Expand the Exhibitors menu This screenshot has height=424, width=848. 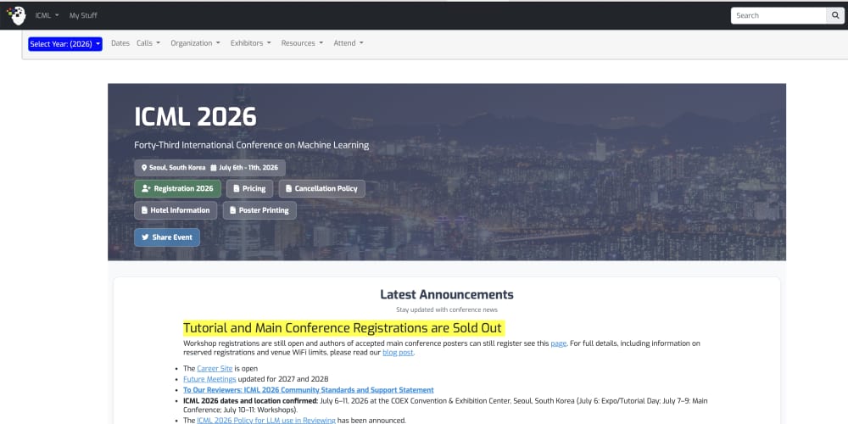click(x=250, y=43)
